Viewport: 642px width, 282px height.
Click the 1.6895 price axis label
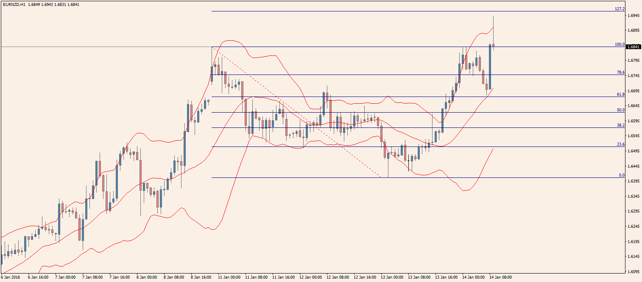634,30
